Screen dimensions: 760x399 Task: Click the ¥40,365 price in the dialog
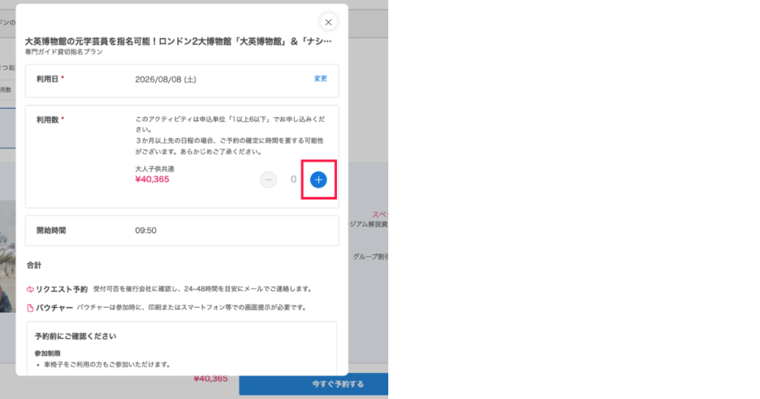[x=152, y=179]
